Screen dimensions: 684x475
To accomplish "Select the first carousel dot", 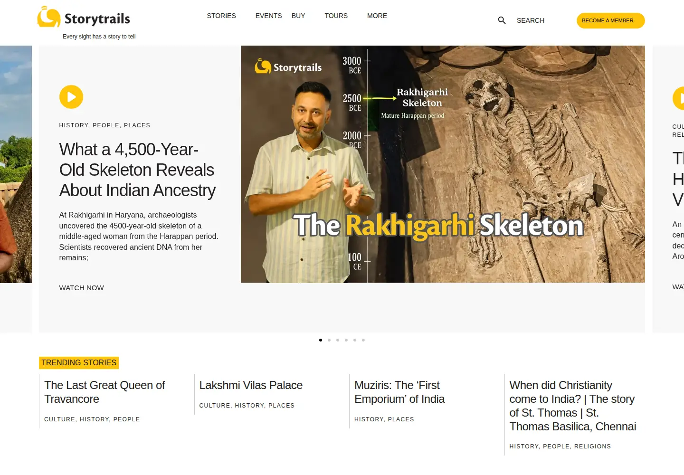I will (321, 340).
